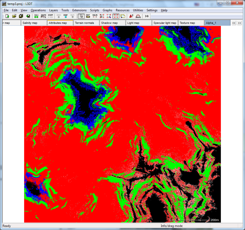Click the CALC calculation queue icon
This screenshot has height=230, width=245.
pos(36,16)
